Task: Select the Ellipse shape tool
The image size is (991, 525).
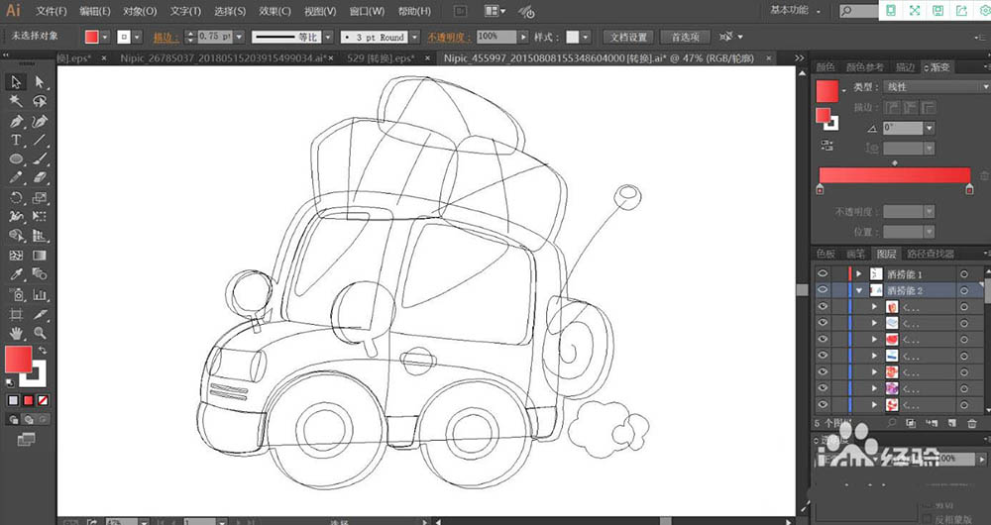Action: tap(17, 159)
